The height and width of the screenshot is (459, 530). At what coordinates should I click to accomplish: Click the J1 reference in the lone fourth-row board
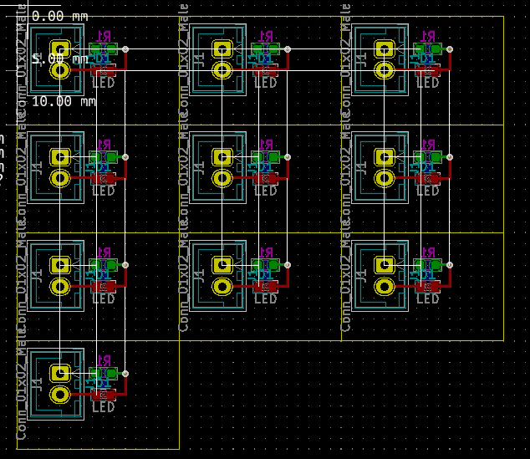(38, 385)
